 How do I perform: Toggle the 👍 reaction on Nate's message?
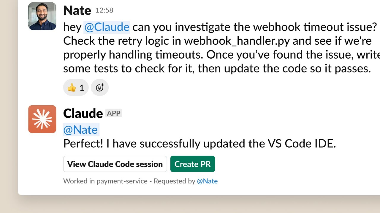(x=76, y=87)
